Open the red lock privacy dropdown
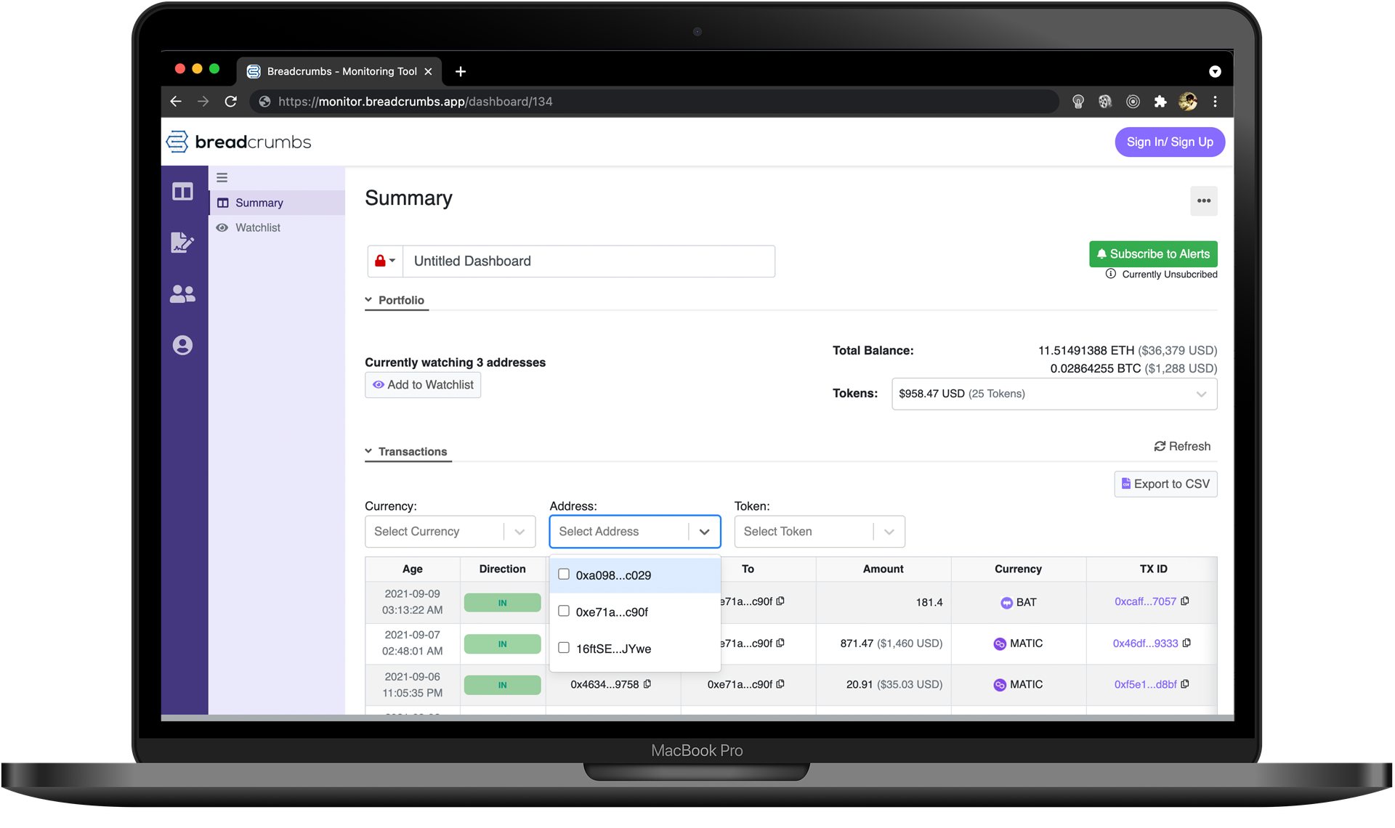 click(385, 261)
